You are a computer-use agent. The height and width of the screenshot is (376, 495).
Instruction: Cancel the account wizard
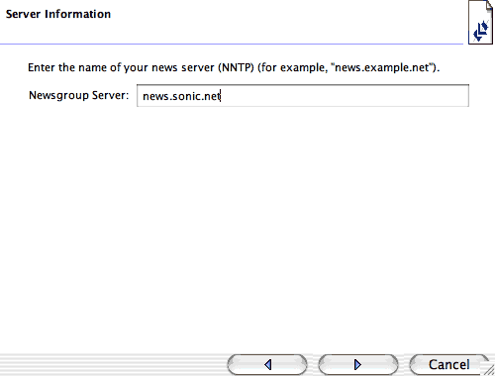click(448, 364)
